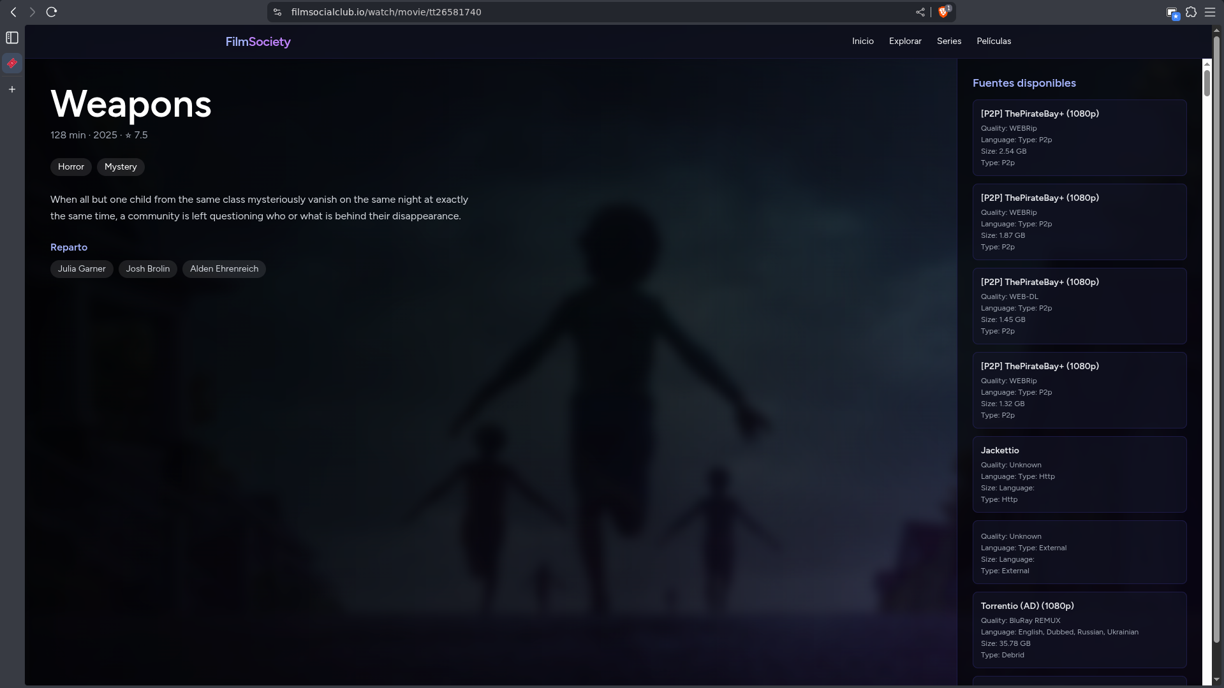
Task: Open the Brave Shields lion icon
Action: [943, 12]
